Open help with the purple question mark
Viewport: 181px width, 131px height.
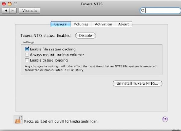point(165,119)
